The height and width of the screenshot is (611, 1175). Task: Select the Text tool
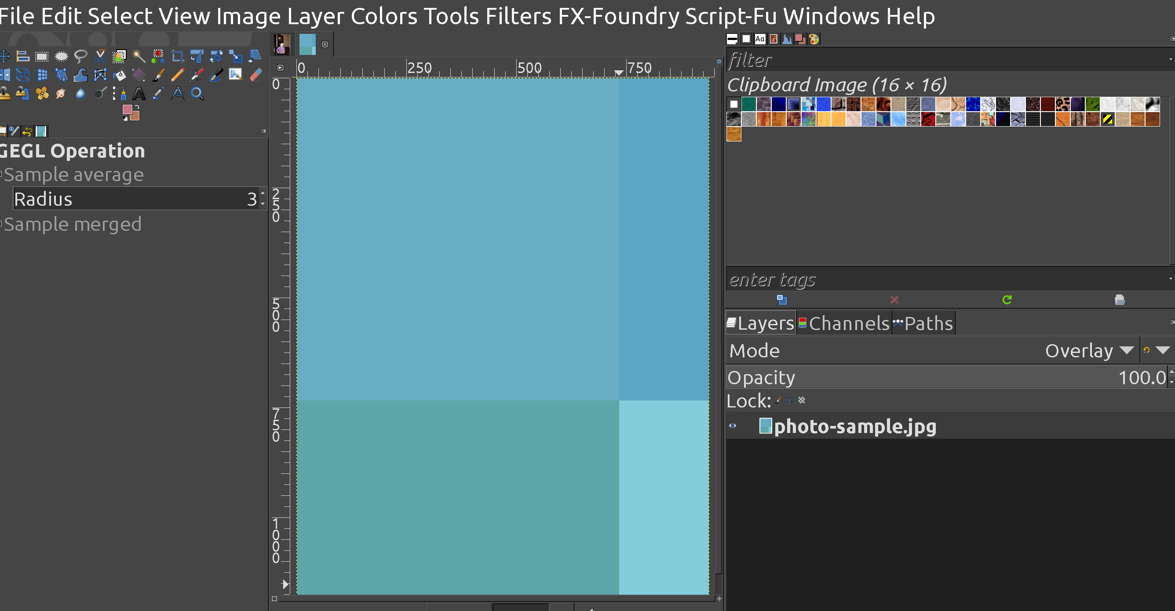(x=139, y=94)
